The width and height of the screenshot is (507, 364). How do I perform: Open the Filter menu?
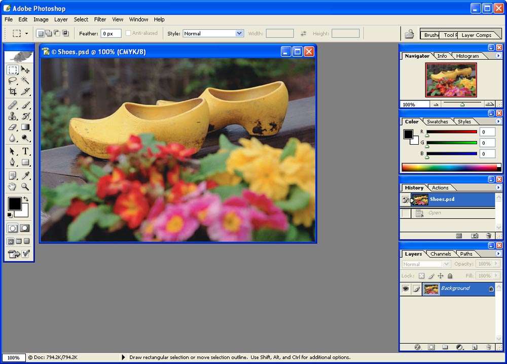click(x=100, y=19)
